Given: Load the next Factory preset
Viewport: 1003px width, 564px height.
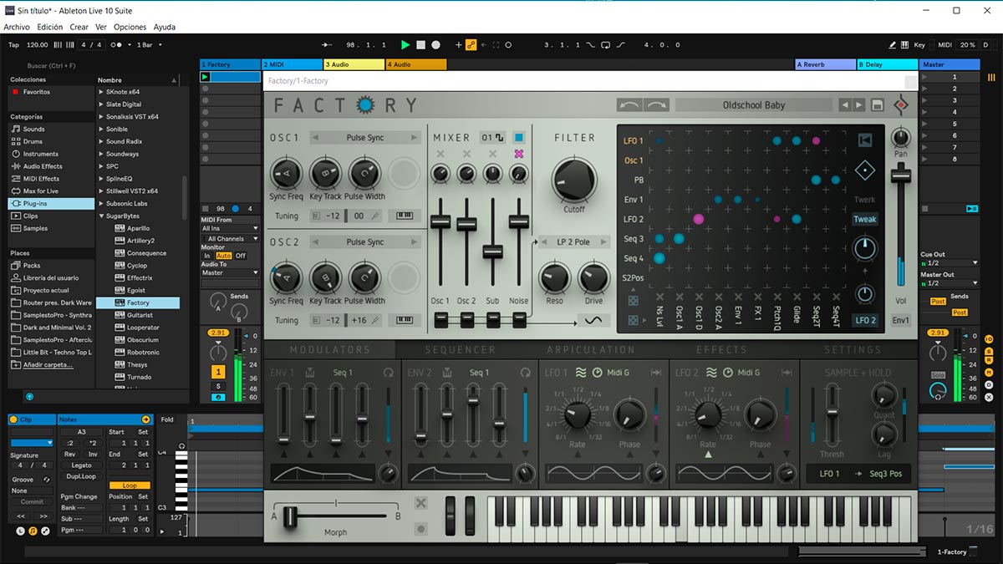Looking at the screenshot, I should click(x=858, y=105).
